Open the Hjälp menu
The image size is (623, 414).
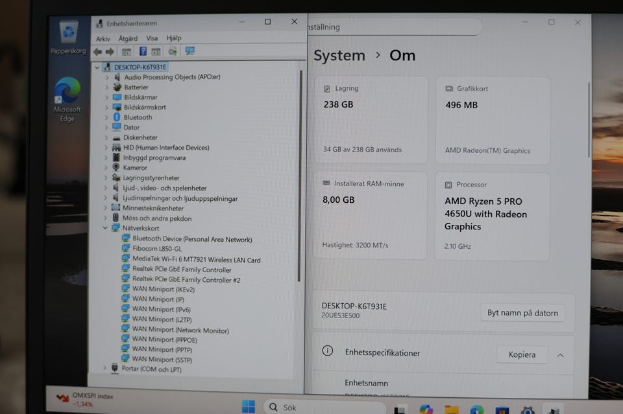[x=174, y=38]
